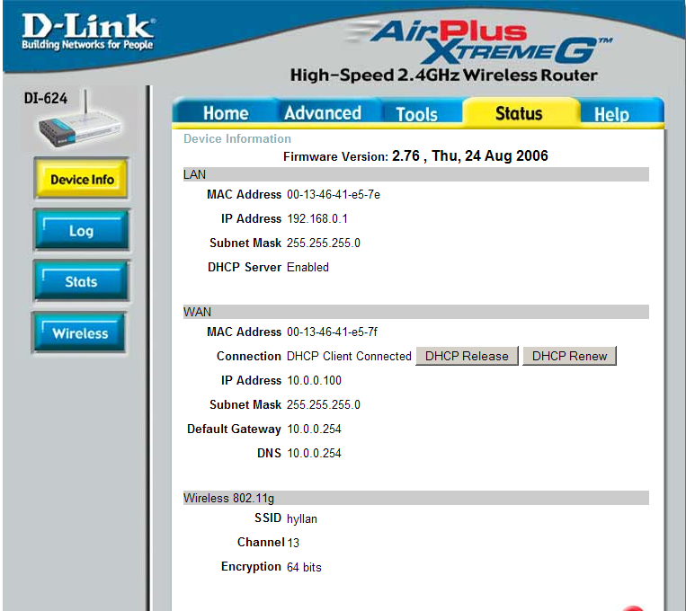Click DHCP Server Enabled status text
686x611 pixels.
307,267
